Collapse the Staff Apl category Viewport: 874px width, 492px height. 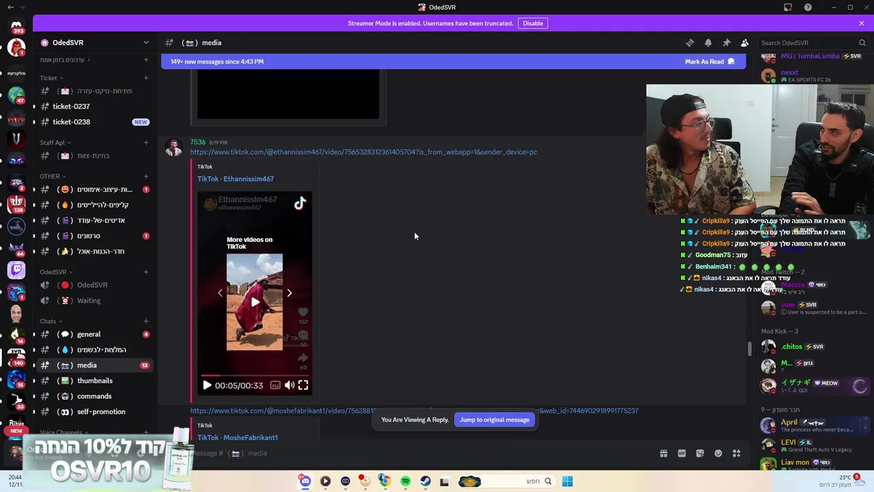pos(55,143)
